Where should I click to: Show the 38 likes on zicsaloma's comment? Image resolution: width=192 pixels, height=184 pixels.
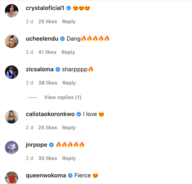coord(48,83)
